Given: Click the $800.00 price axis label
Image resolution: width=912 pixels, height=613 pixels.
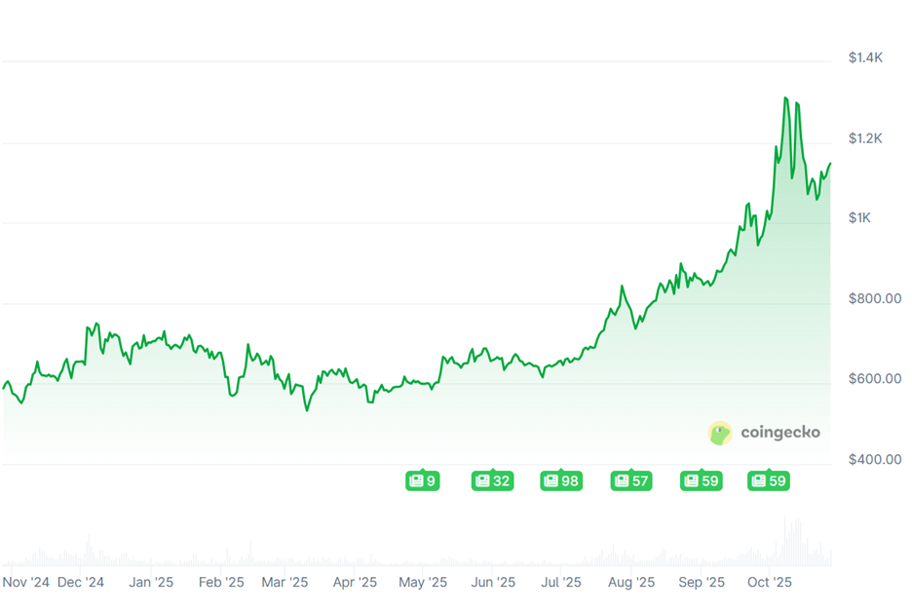Looking at the screenshot, I should [x=874, y=298].
